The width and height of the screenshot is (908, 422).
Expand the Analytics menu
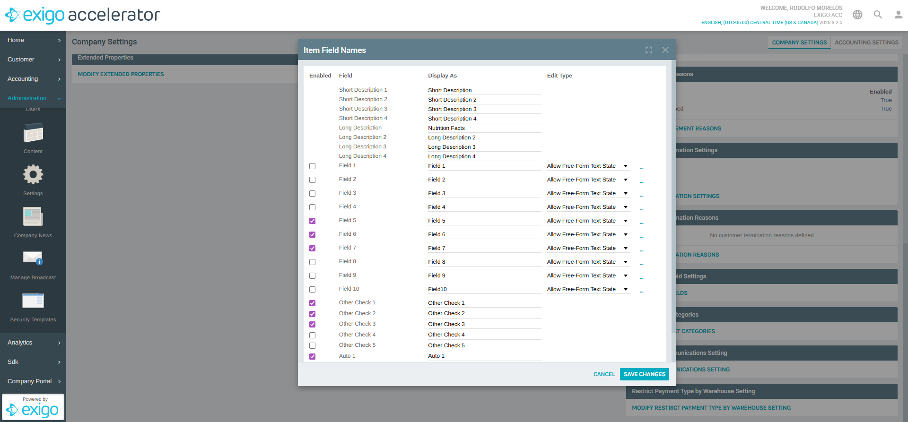pos(33,343)
